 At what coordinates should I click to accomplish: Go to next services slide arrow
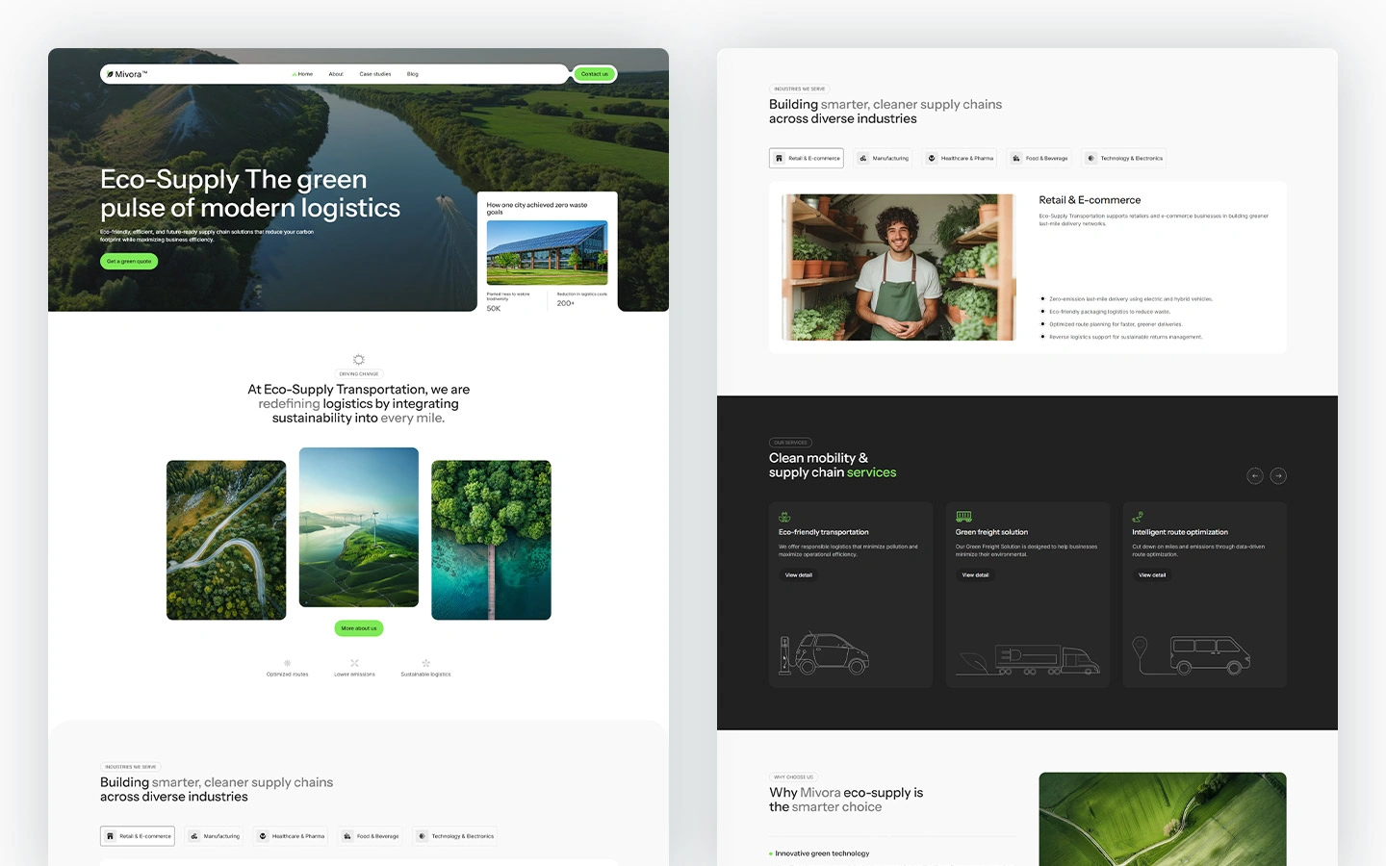[1278, 475]
